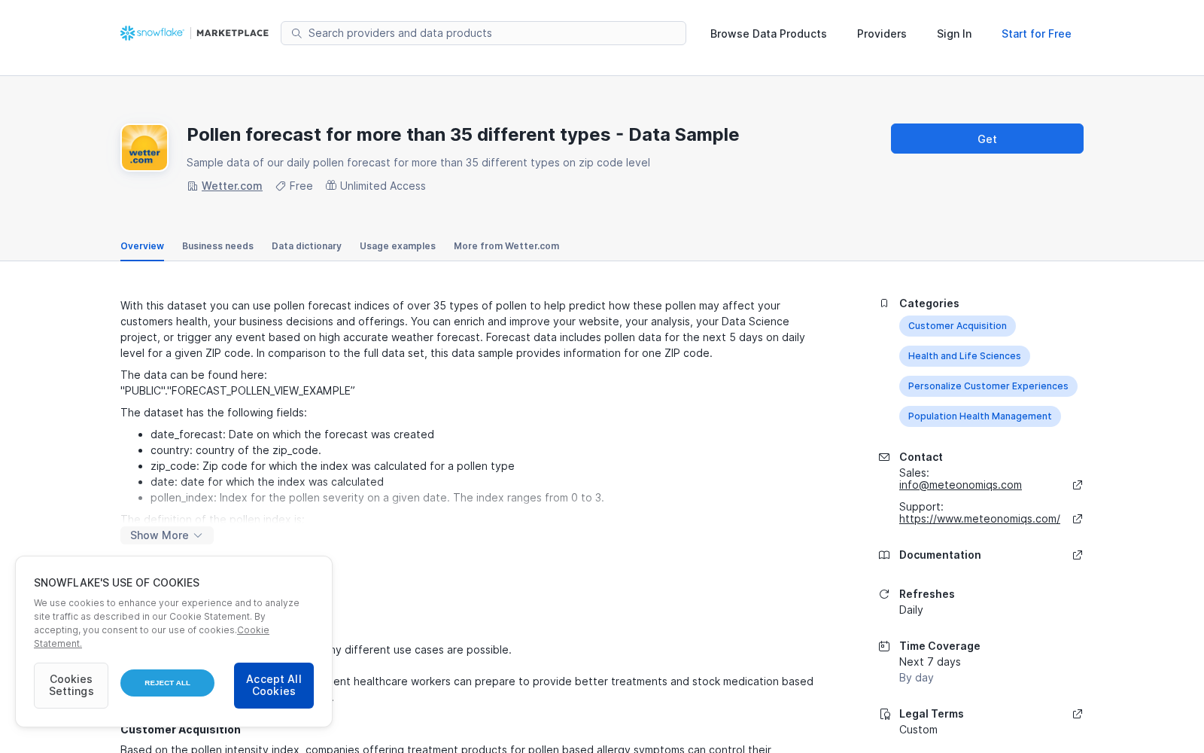Click the Free price tag icon
The image size is (1204, 753).
tap(281, 186)
